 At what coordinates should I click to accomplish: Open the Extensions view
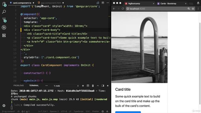click(4, 35)
